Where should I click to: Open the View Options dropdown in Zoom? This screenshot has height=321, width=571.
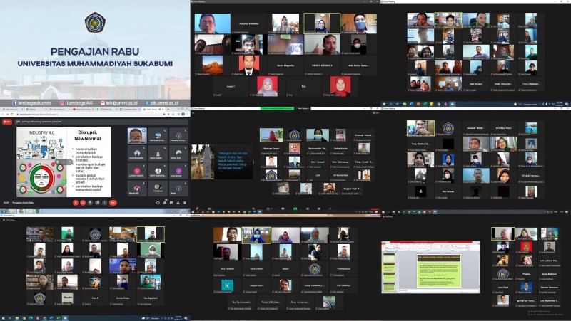pos(305,108)
